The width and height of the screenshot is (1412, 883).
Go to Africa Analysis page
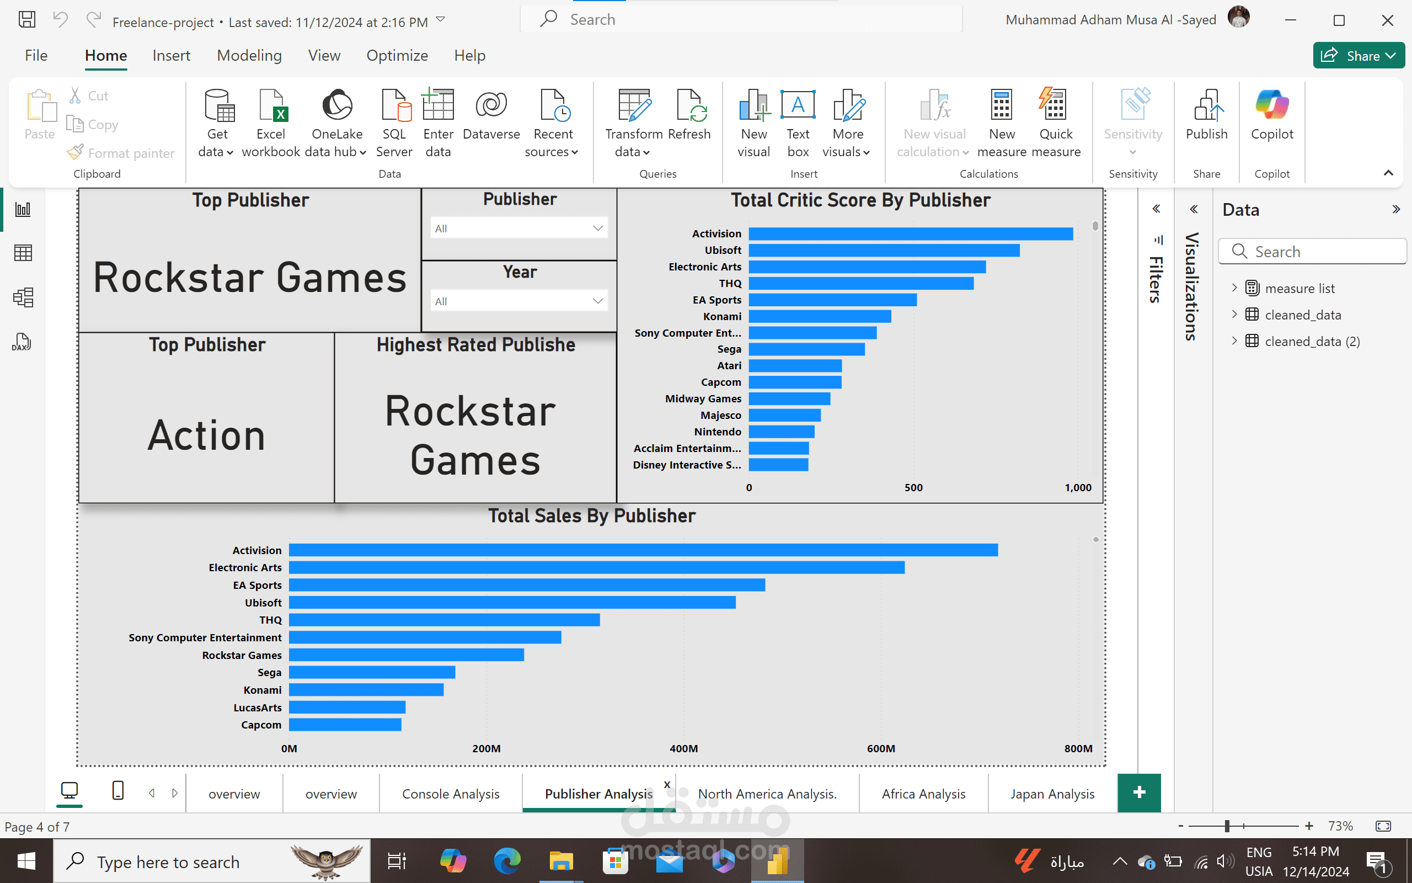pyautogui.click(x=923, y=794)
